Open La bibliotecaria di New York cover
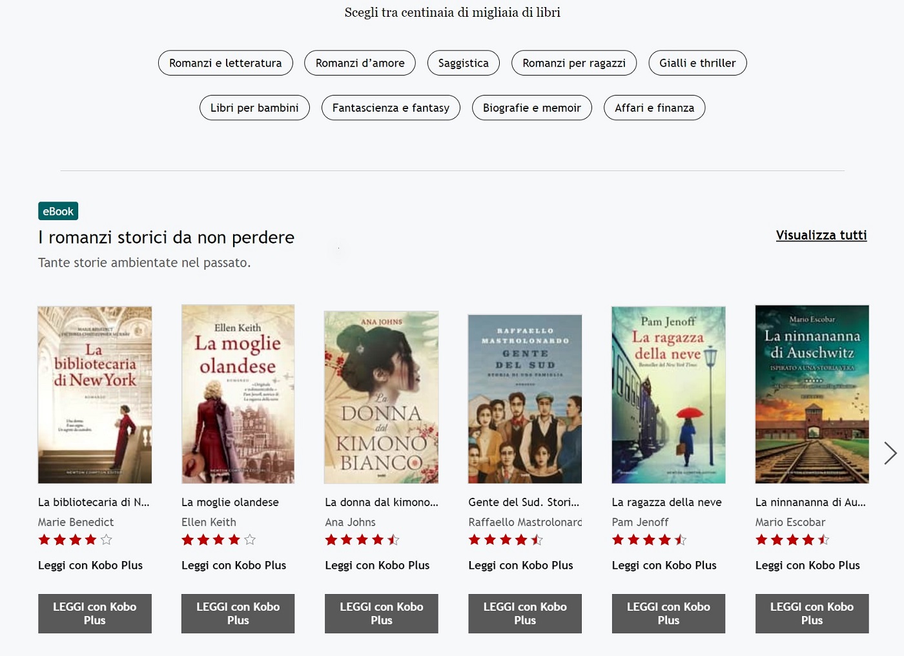 (x=95, y=395)
